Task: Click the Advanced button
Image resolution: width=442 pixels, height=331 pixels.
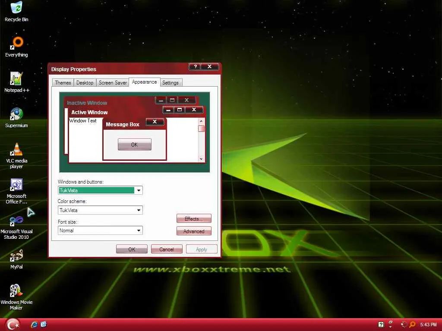Action: (194, 231)
